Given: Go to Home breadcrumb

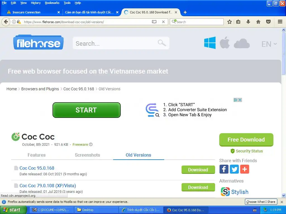Looking at the screenshot, I should pos(11,89).
